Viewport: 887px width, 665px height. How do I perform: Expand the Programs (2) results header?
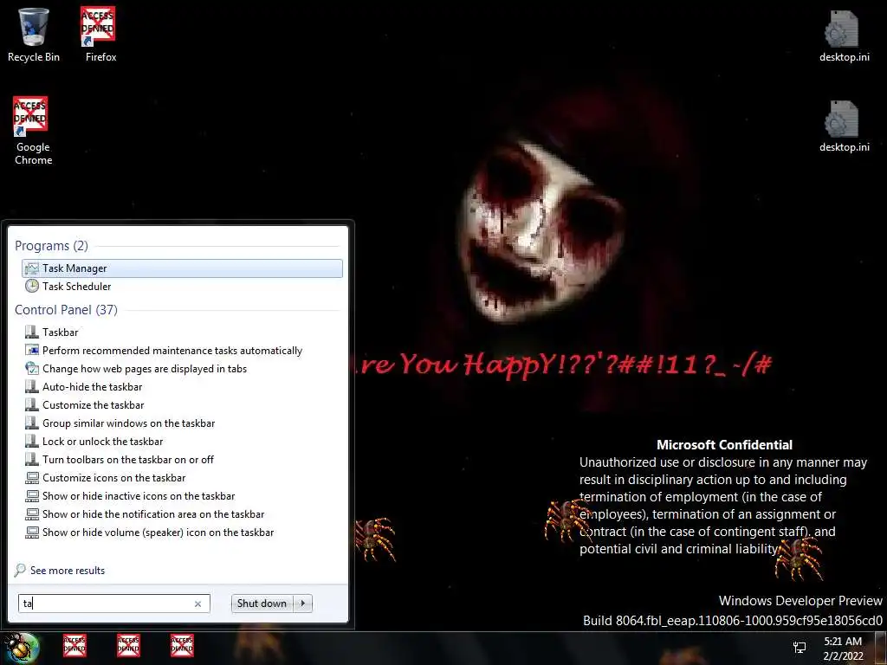tap(51, 245)
